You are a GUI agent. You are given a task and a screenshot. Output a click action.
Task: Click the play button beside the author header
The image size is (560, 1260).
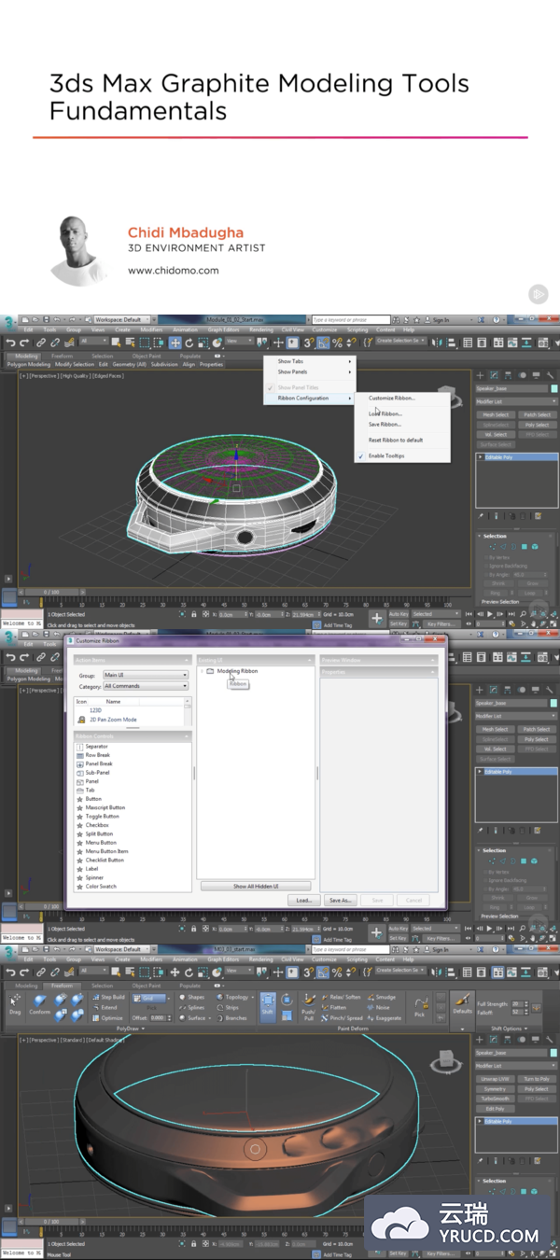point(539,294)
